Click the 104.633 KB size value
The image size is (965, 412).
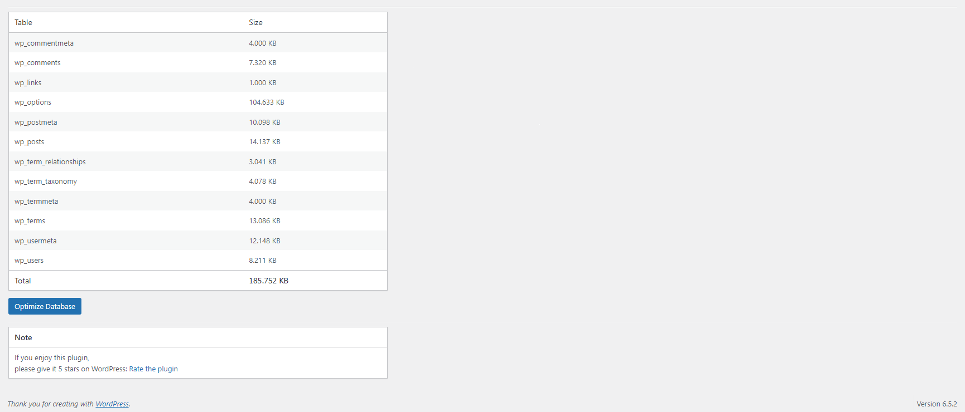[267, 102]
